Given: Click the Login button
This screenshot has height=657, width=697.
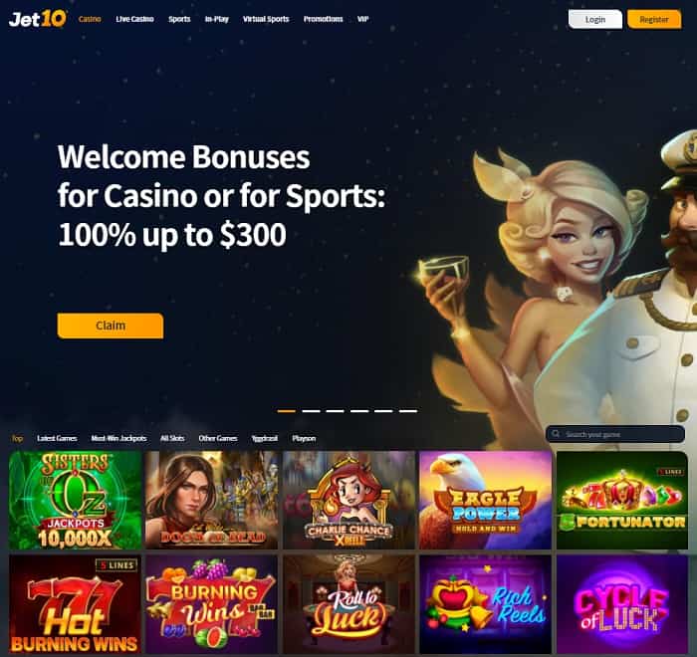Looking at the screenshot, I should 595,20.
